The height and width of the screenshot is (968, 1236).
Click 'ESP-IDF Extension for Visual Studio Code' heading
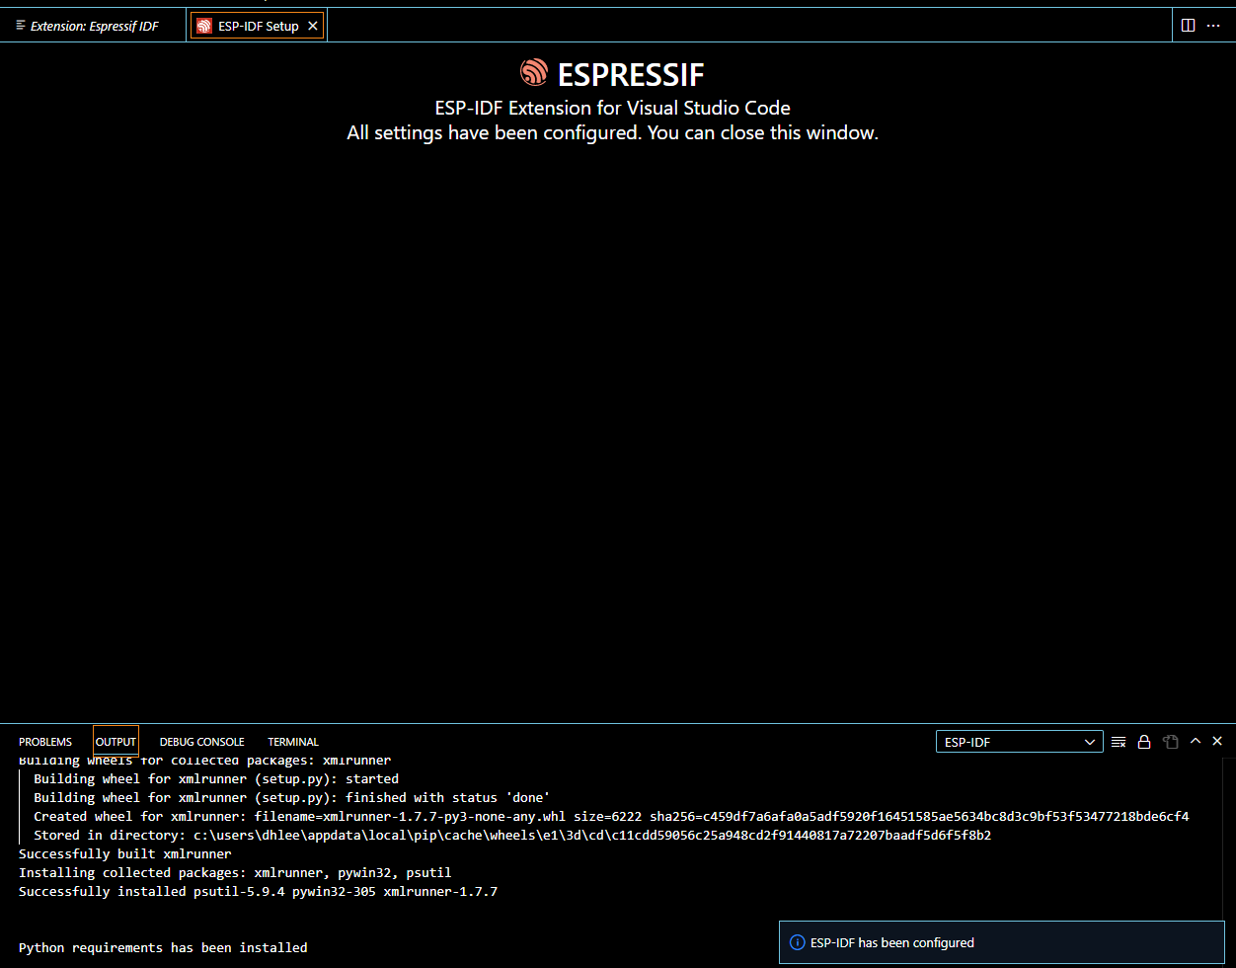point(612,108)
